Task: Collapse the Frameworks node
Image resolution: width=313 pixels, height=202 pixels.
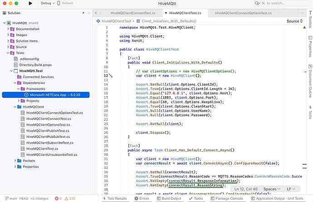Action: (x=18, y=89)
